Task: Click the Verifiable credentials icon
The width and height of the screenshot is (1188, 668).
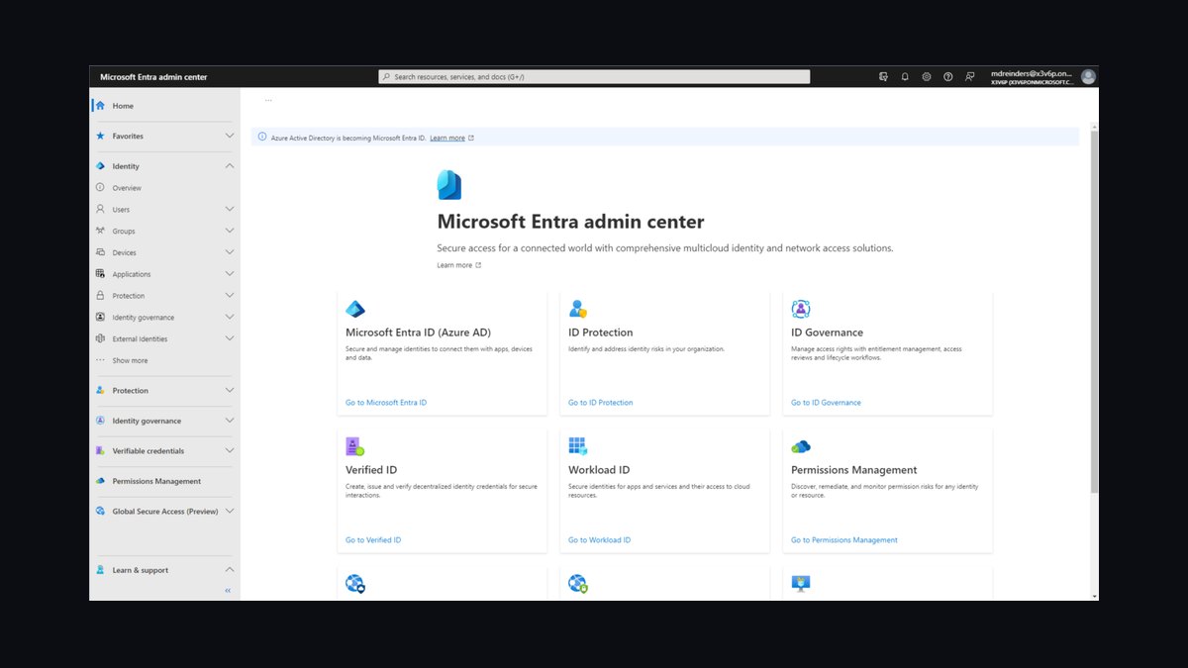Action: click(x=100, y=450)
